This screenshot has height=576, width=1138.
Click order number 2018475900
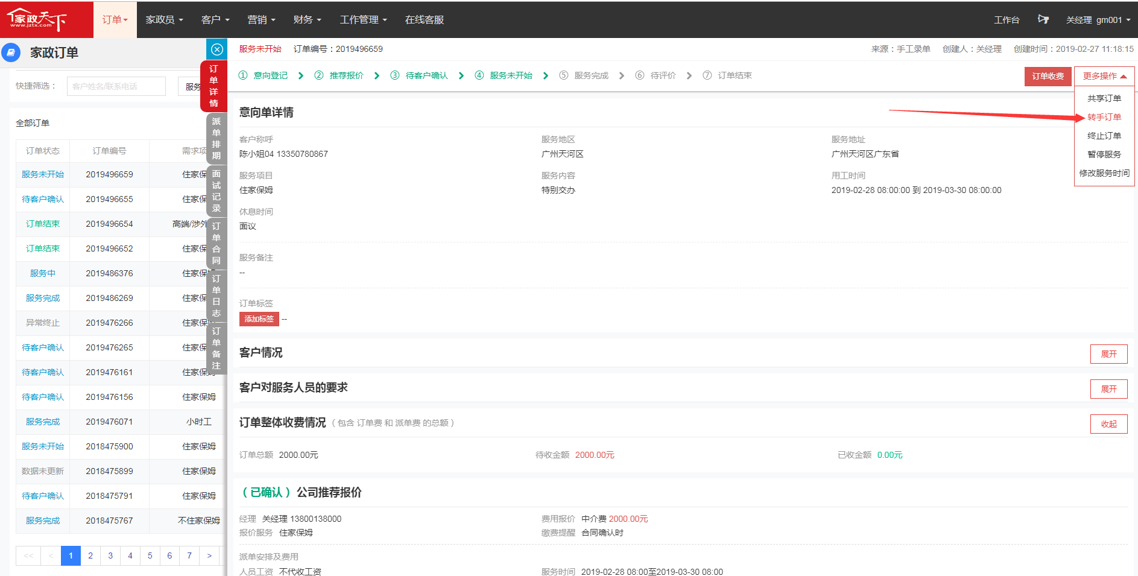click(109, 446)
